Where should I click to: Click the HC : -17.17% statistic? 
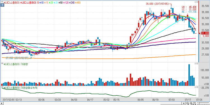pyautogui.click(x=189, y=12)
